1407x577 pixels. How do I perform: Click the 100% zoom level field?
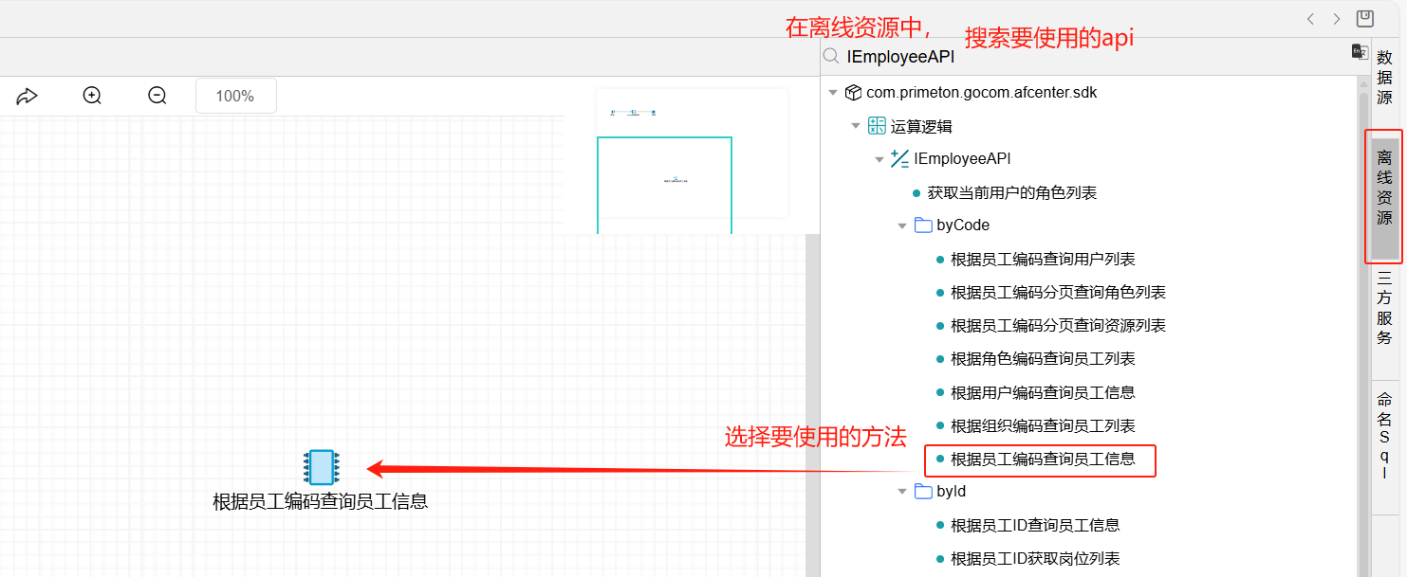[235, 96]
